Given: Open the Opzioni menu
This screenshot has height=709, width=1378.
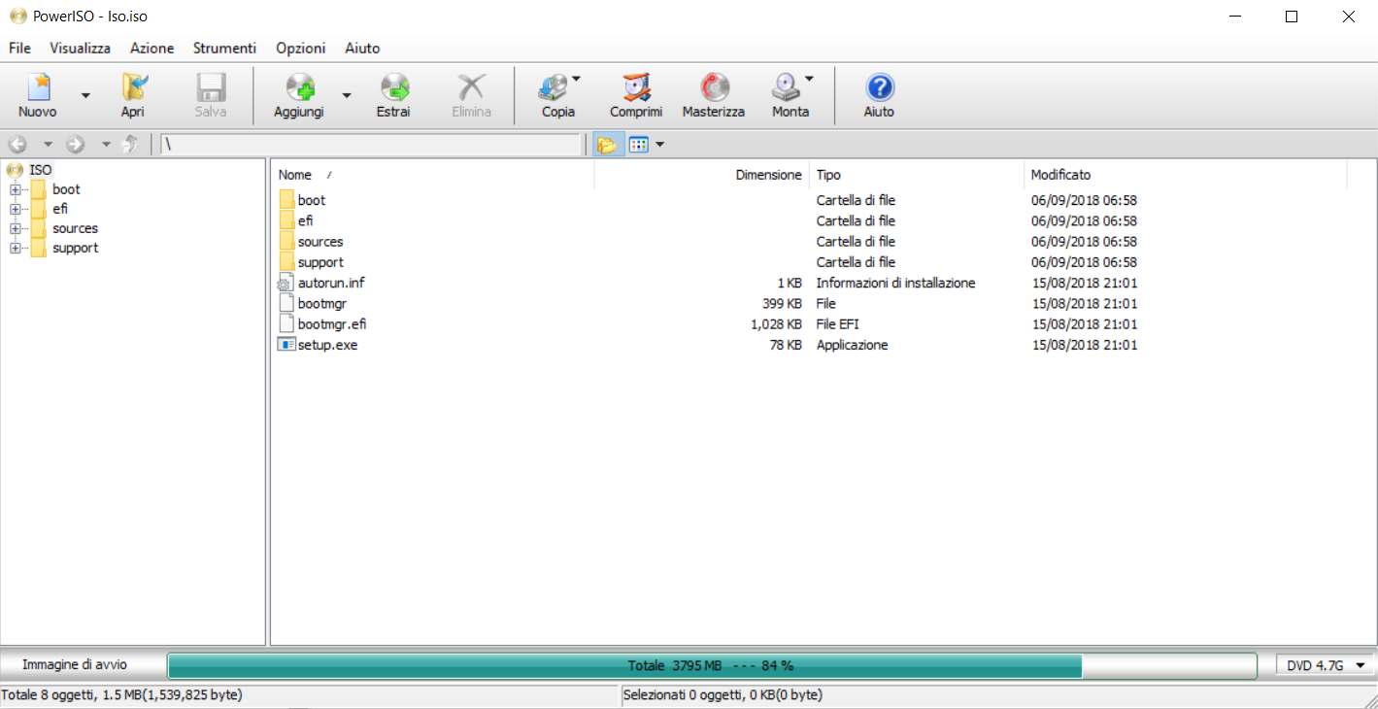Looking at the screenshot, I should pos(301,48).
